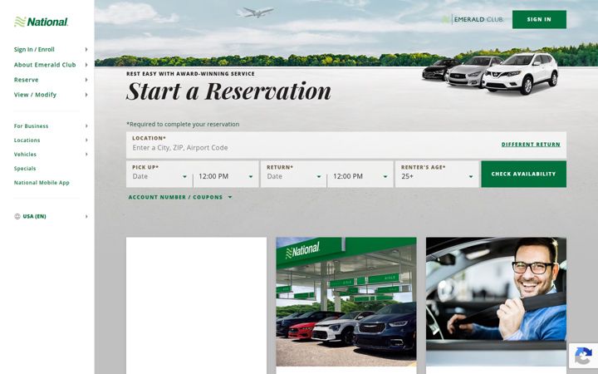Click the globe icon beside USA (EN)

tap(17, 216)
